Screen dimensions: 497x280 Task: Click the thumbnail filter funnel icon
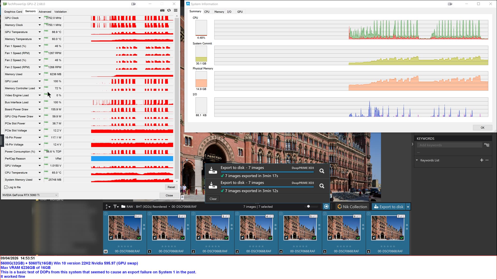click(x=115, y=207)
